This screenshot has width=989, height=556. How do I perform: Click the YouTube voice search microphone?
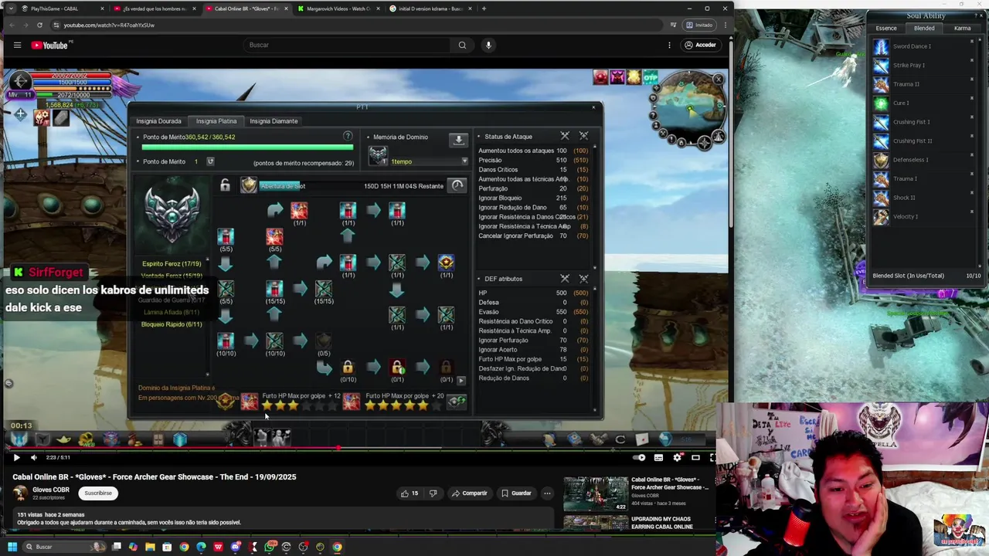(x=488, y=45)
